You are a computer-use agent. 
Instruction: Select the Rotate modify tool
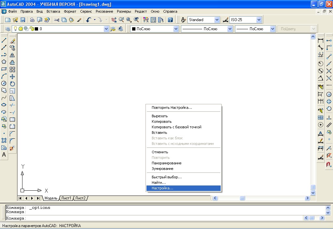tap(12, 84)
